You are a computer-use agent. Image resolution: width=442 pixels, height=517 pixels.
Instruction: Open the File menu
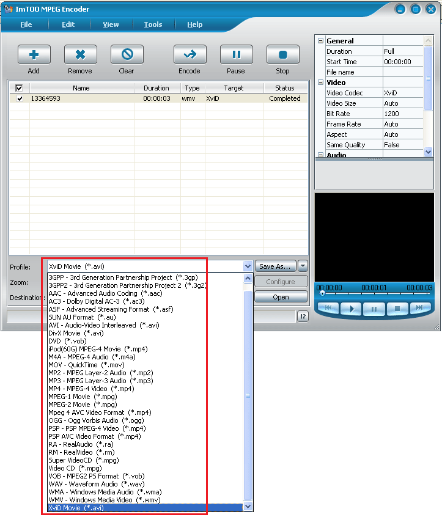(26, 24)
